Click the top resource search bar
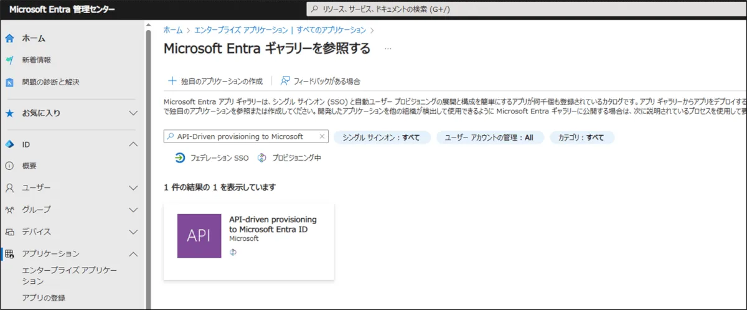The width and height of the screenshot is (747, 310). click(x=526, y=9)
